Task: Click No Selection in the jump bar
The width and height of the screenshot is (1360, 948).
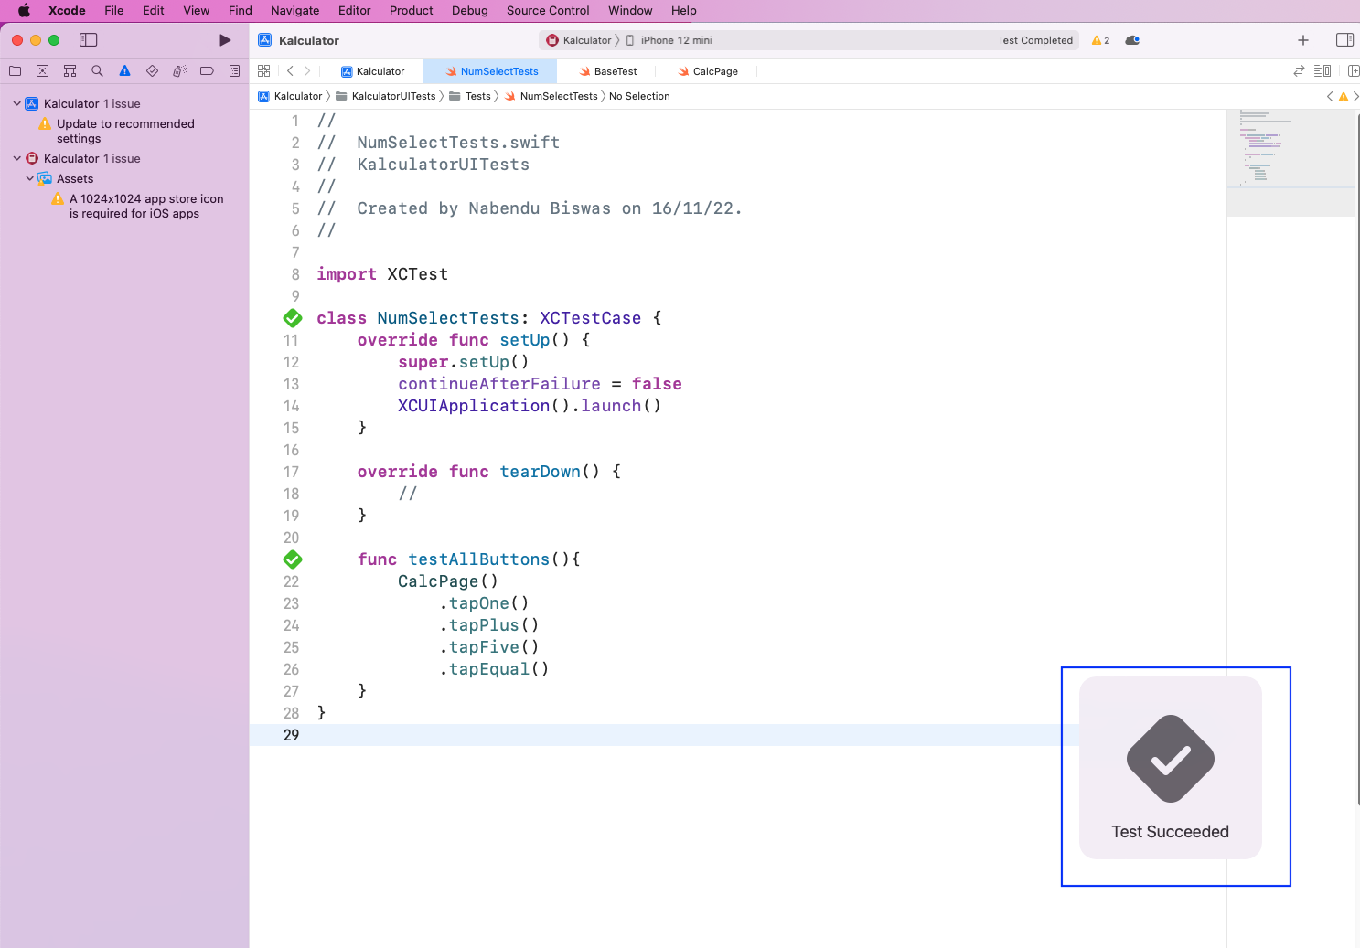Action: pos(639,96)
